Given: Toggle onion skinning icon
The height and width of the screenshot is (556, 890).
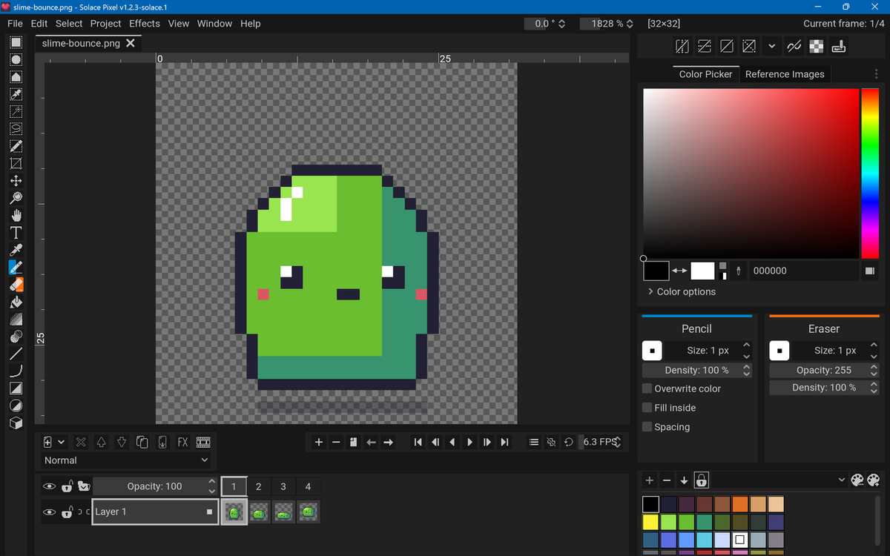Looking at the screenshot, I should 551,442.
